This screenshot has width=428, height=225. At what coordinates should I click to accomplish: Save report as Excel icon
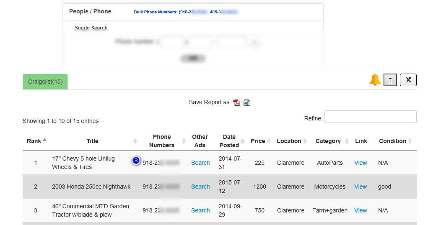click(x=247, y=102)
